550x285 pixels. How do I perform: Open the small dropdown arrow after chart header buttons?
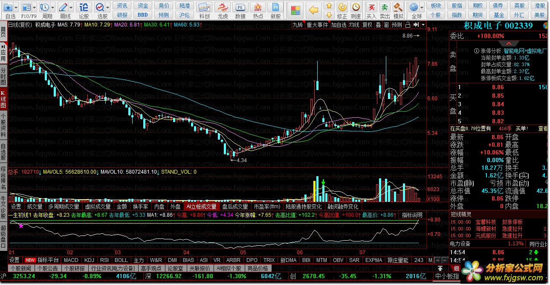tap(423, 25)
